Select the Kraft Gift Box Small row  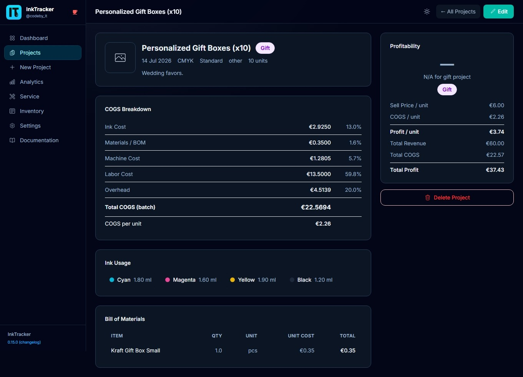click(x=233, y=350)
